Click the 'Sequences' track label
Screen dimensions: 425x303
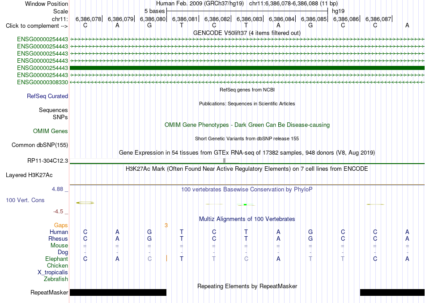(x=53, y=110)
